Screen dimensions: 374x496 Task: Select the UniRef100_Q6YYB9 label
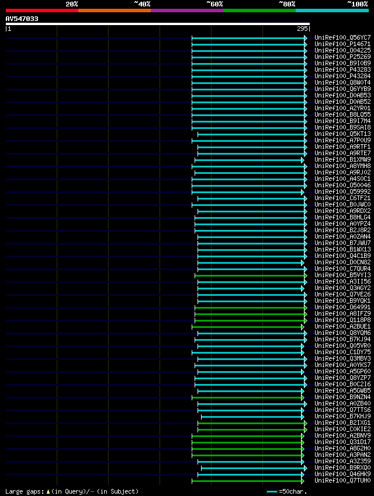342,89
